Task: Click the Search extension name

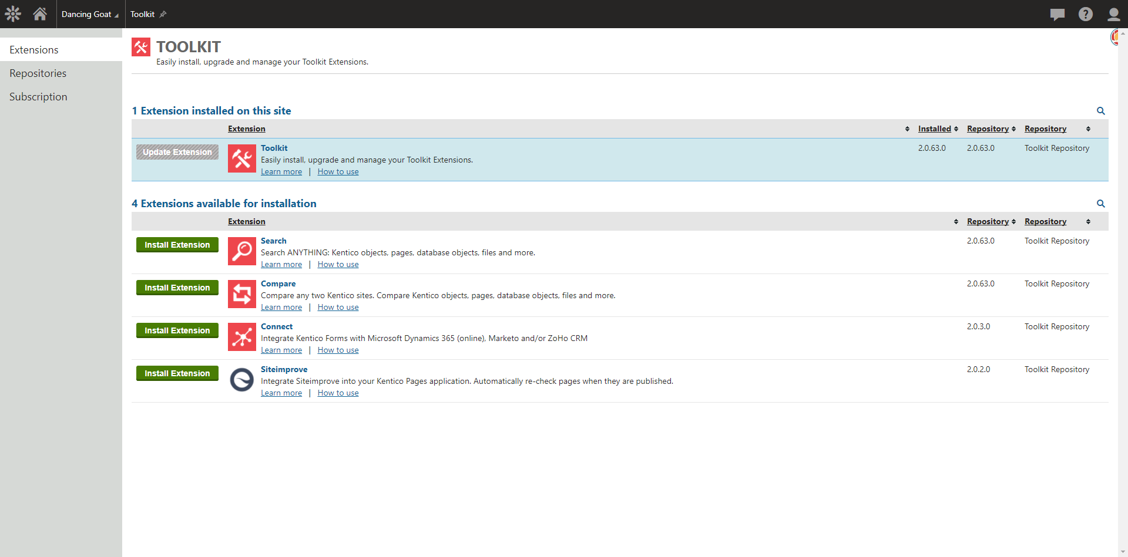Action: (274, 241)
